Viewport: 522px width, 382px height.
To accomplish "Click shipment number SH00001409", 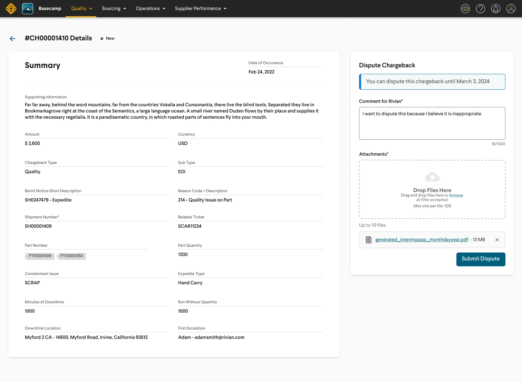I will point(38,226).
